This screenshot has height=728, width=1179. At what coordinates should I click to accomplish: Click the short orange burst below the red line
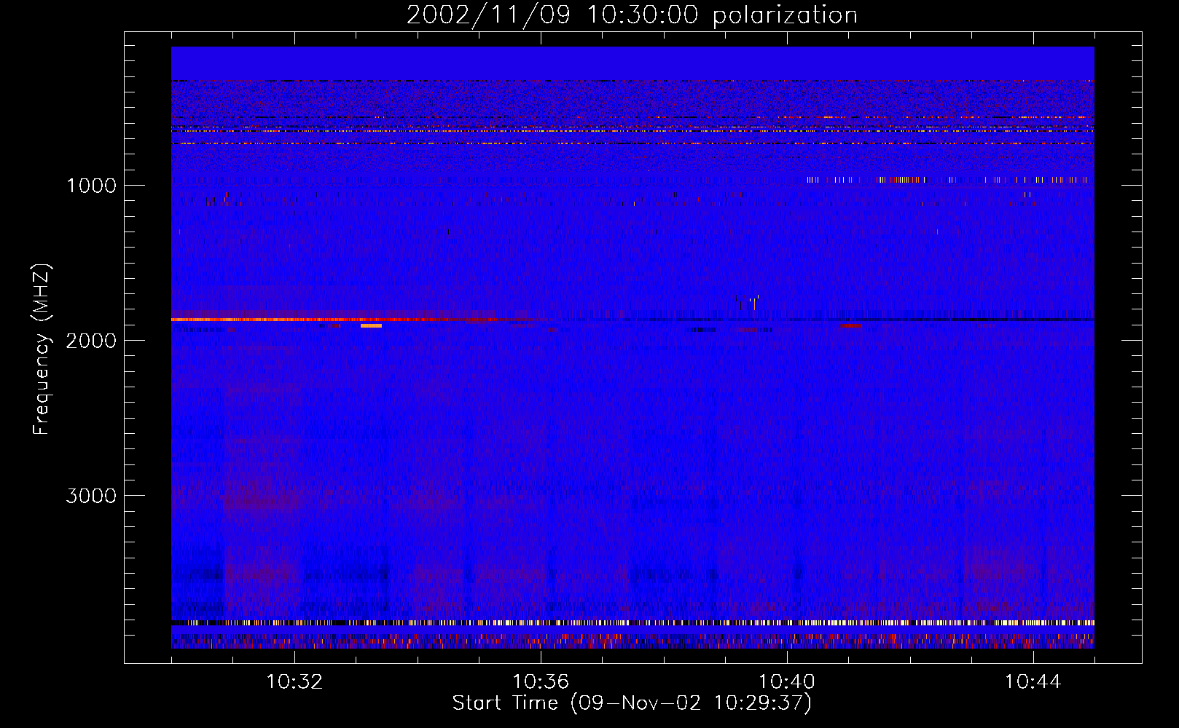(371, 326)
